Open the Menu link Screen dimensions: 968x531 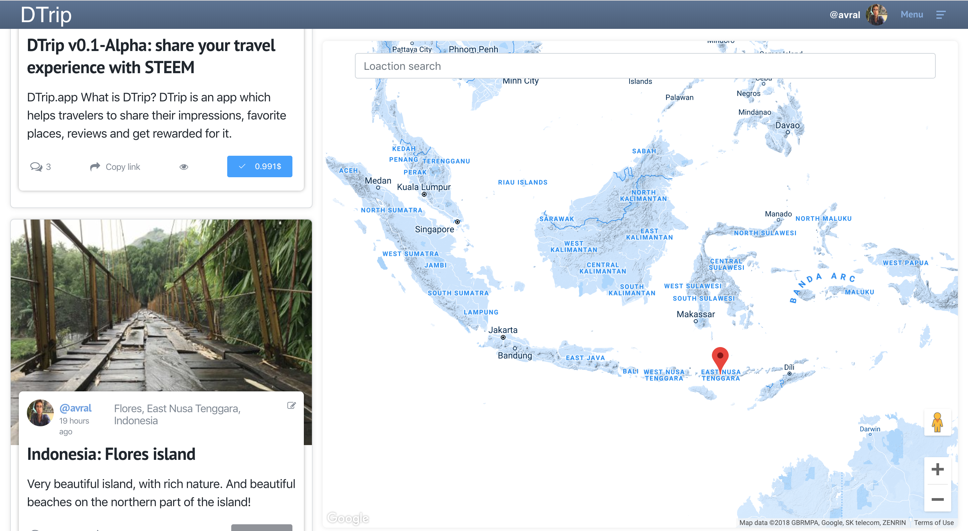912,14
